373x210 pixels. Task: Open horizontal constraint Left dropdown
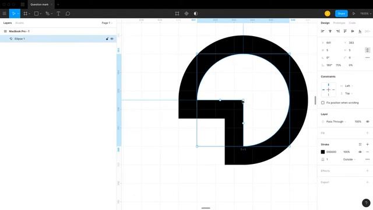(349, 86)
